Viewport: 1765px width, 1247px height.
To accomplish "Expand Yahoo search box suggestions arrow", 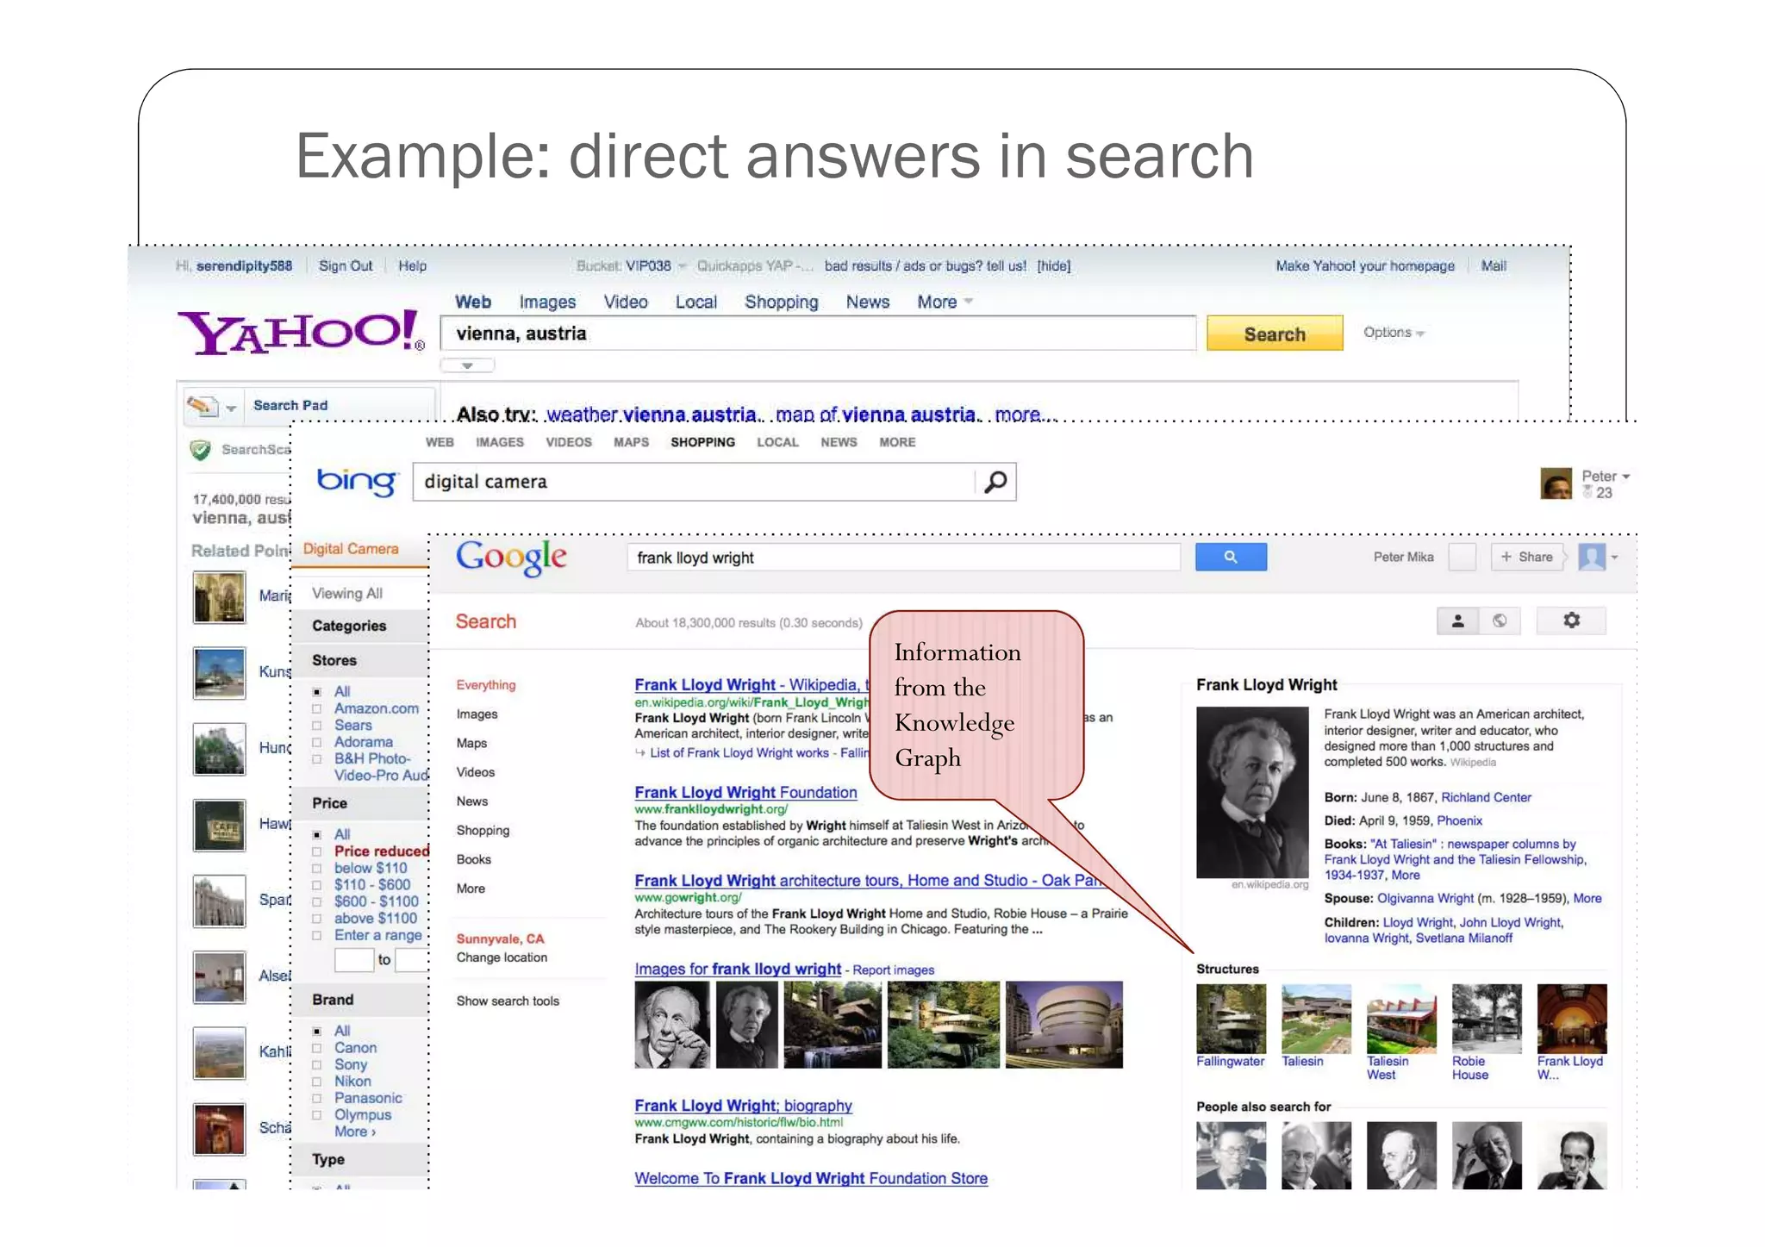I will click(x=467, y=365).
